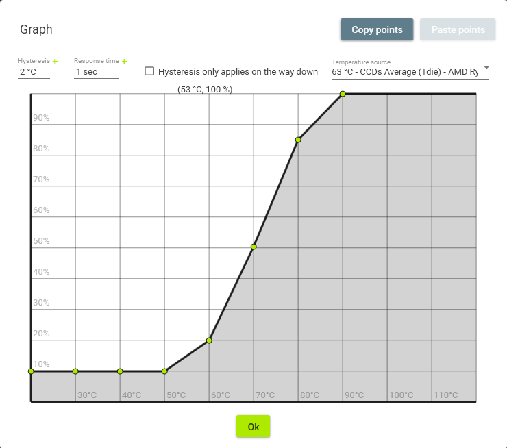Click the 50% axis label
Viewport: 507px width, 448px height.
[41, 241]
